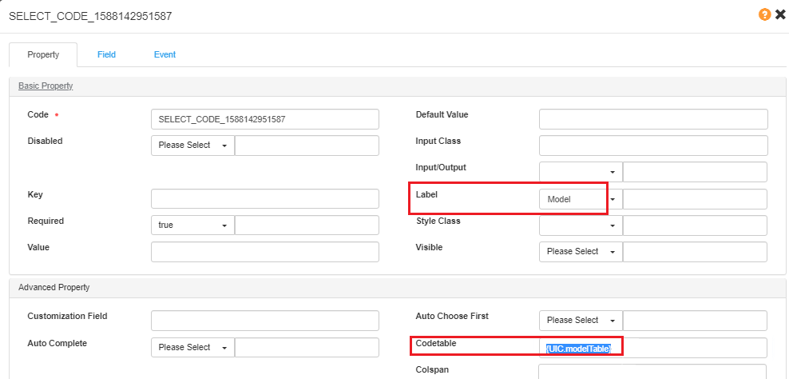Open the Label dropdown showing Model

(580, 200)
